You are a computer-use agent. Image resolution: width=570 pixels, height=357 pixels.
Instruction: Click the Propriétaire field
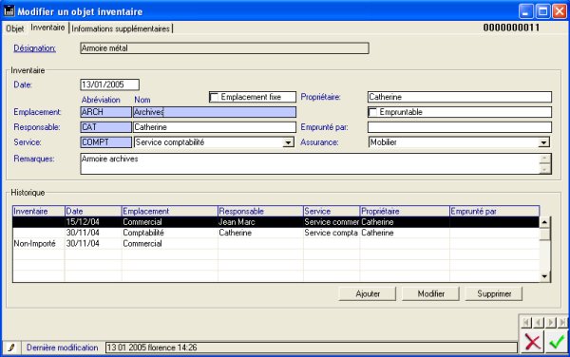point(460,97)
